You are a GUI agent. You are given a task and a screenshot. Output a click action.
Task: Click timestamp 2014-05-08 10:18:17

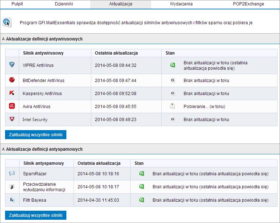pyautogui.click(x=98, y=187)
